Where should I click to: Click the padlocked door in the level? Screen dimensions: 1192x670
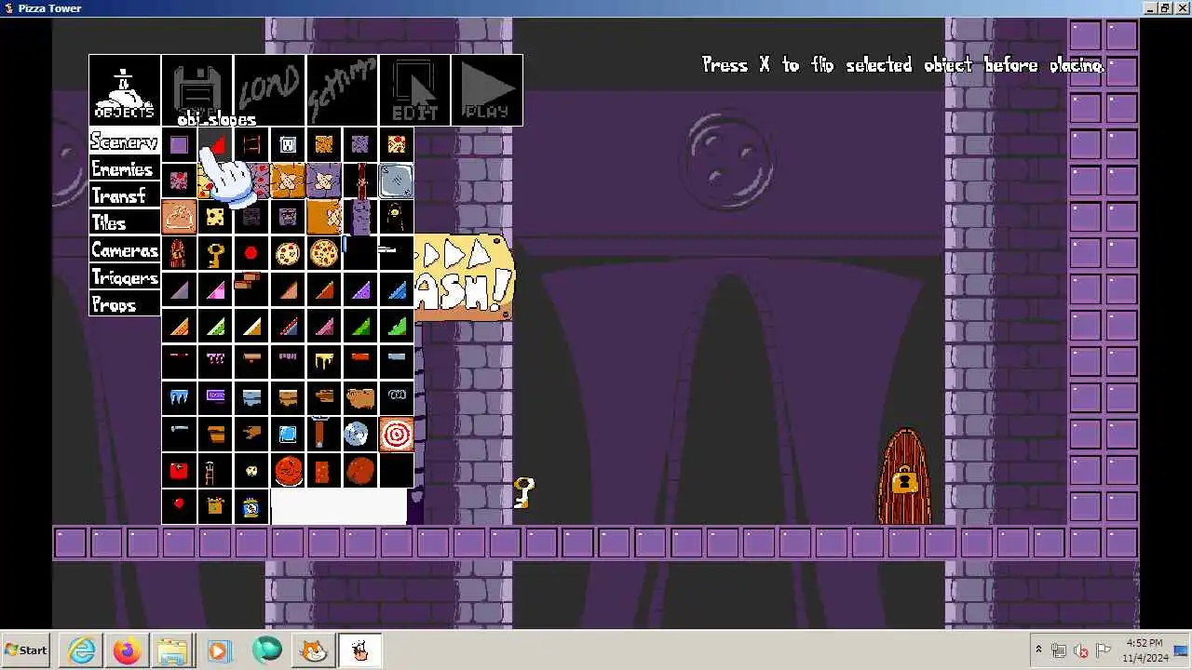905,477
